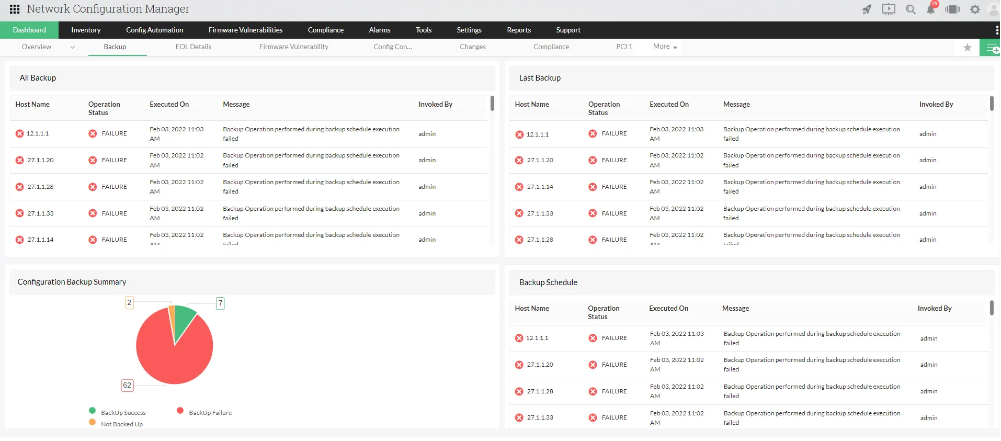Open the Tools menu
1001x441 pixels.
tap(424, 30)
